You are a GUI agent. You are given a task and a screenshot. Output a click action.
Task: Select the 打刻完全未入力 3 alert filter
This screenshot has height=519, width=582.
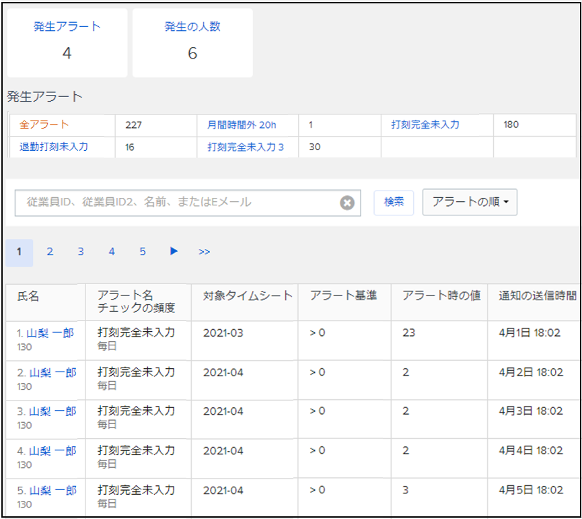(x=246, y=147)
